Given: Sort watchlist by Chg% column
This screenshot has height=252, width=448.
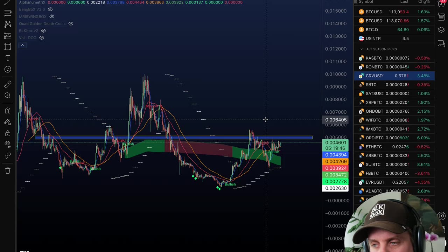Looking at the screenshot, I should pyautogui.click(x=424, y=2).
